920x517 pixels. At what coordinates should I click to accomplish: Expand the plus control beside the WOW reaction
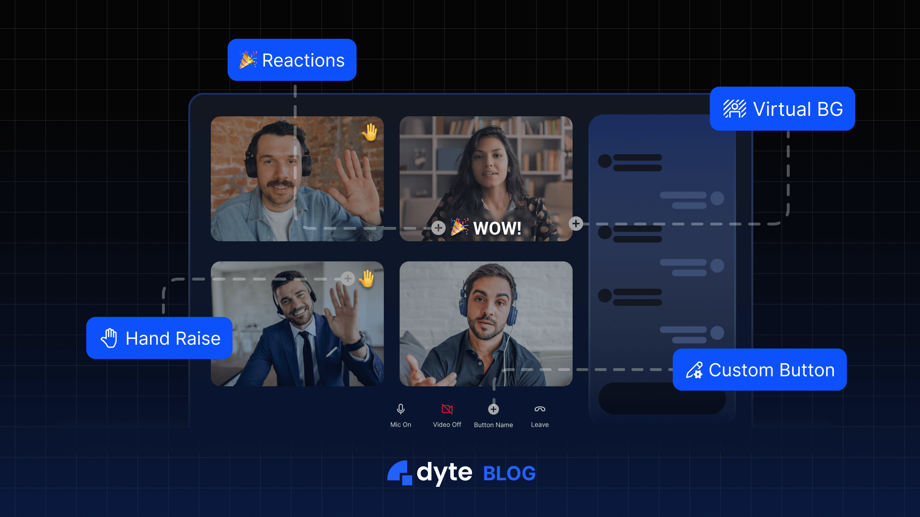click(437, 228)
